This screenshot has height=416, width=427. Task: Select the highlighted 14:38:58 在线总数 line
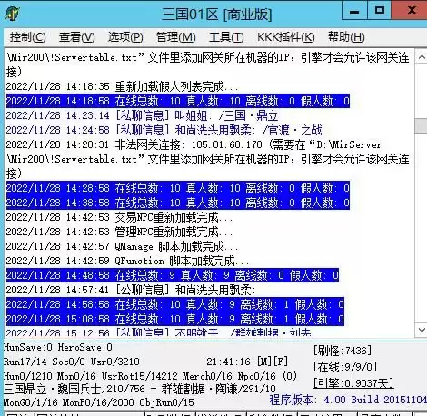click(x=178, y=203)
